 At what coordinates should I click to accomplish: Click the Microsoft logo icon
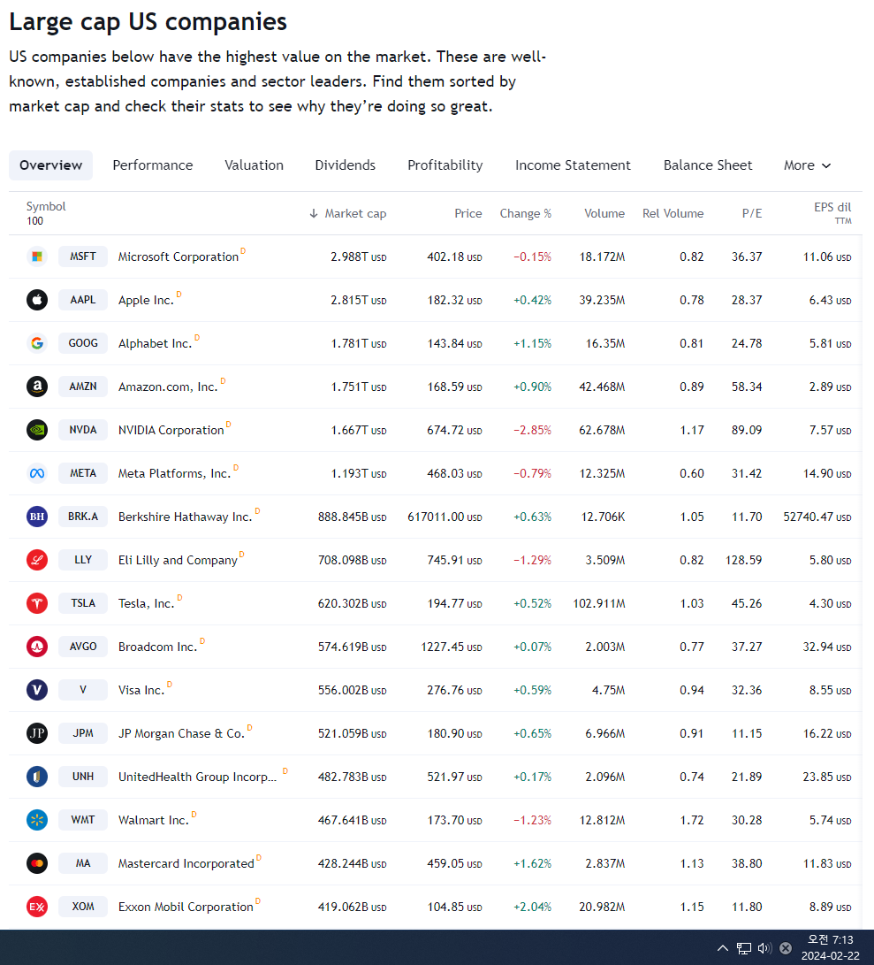click(x=37, y=257)
